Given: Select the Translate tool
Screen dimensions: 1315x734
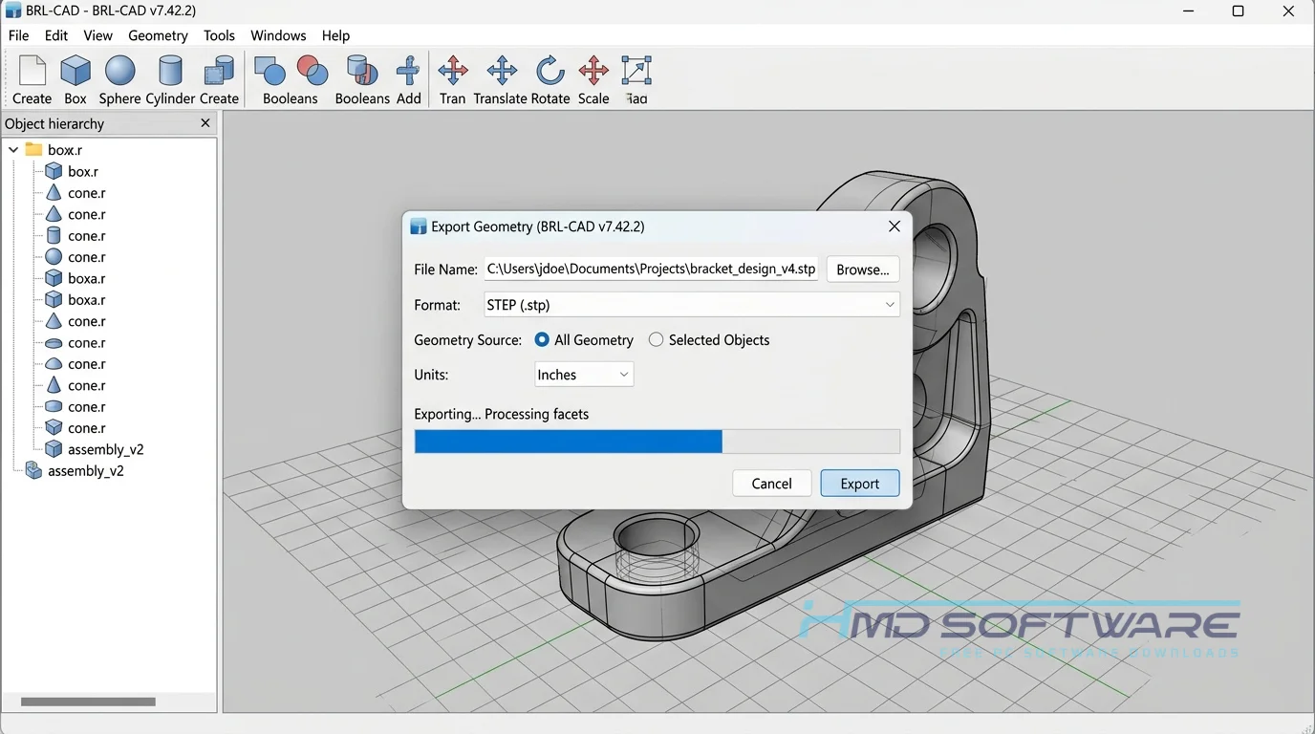Looking at the screenshot, I should point(502,71).
